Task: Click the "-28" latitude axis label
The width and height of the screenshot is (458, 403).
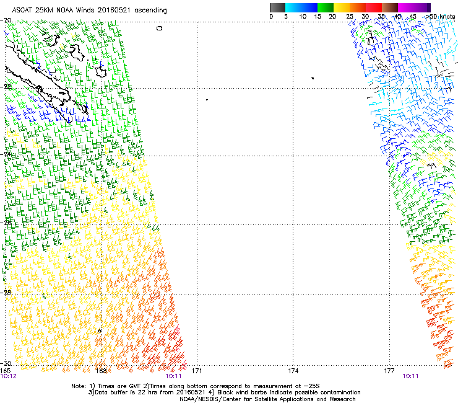Action: coord(6,293)
